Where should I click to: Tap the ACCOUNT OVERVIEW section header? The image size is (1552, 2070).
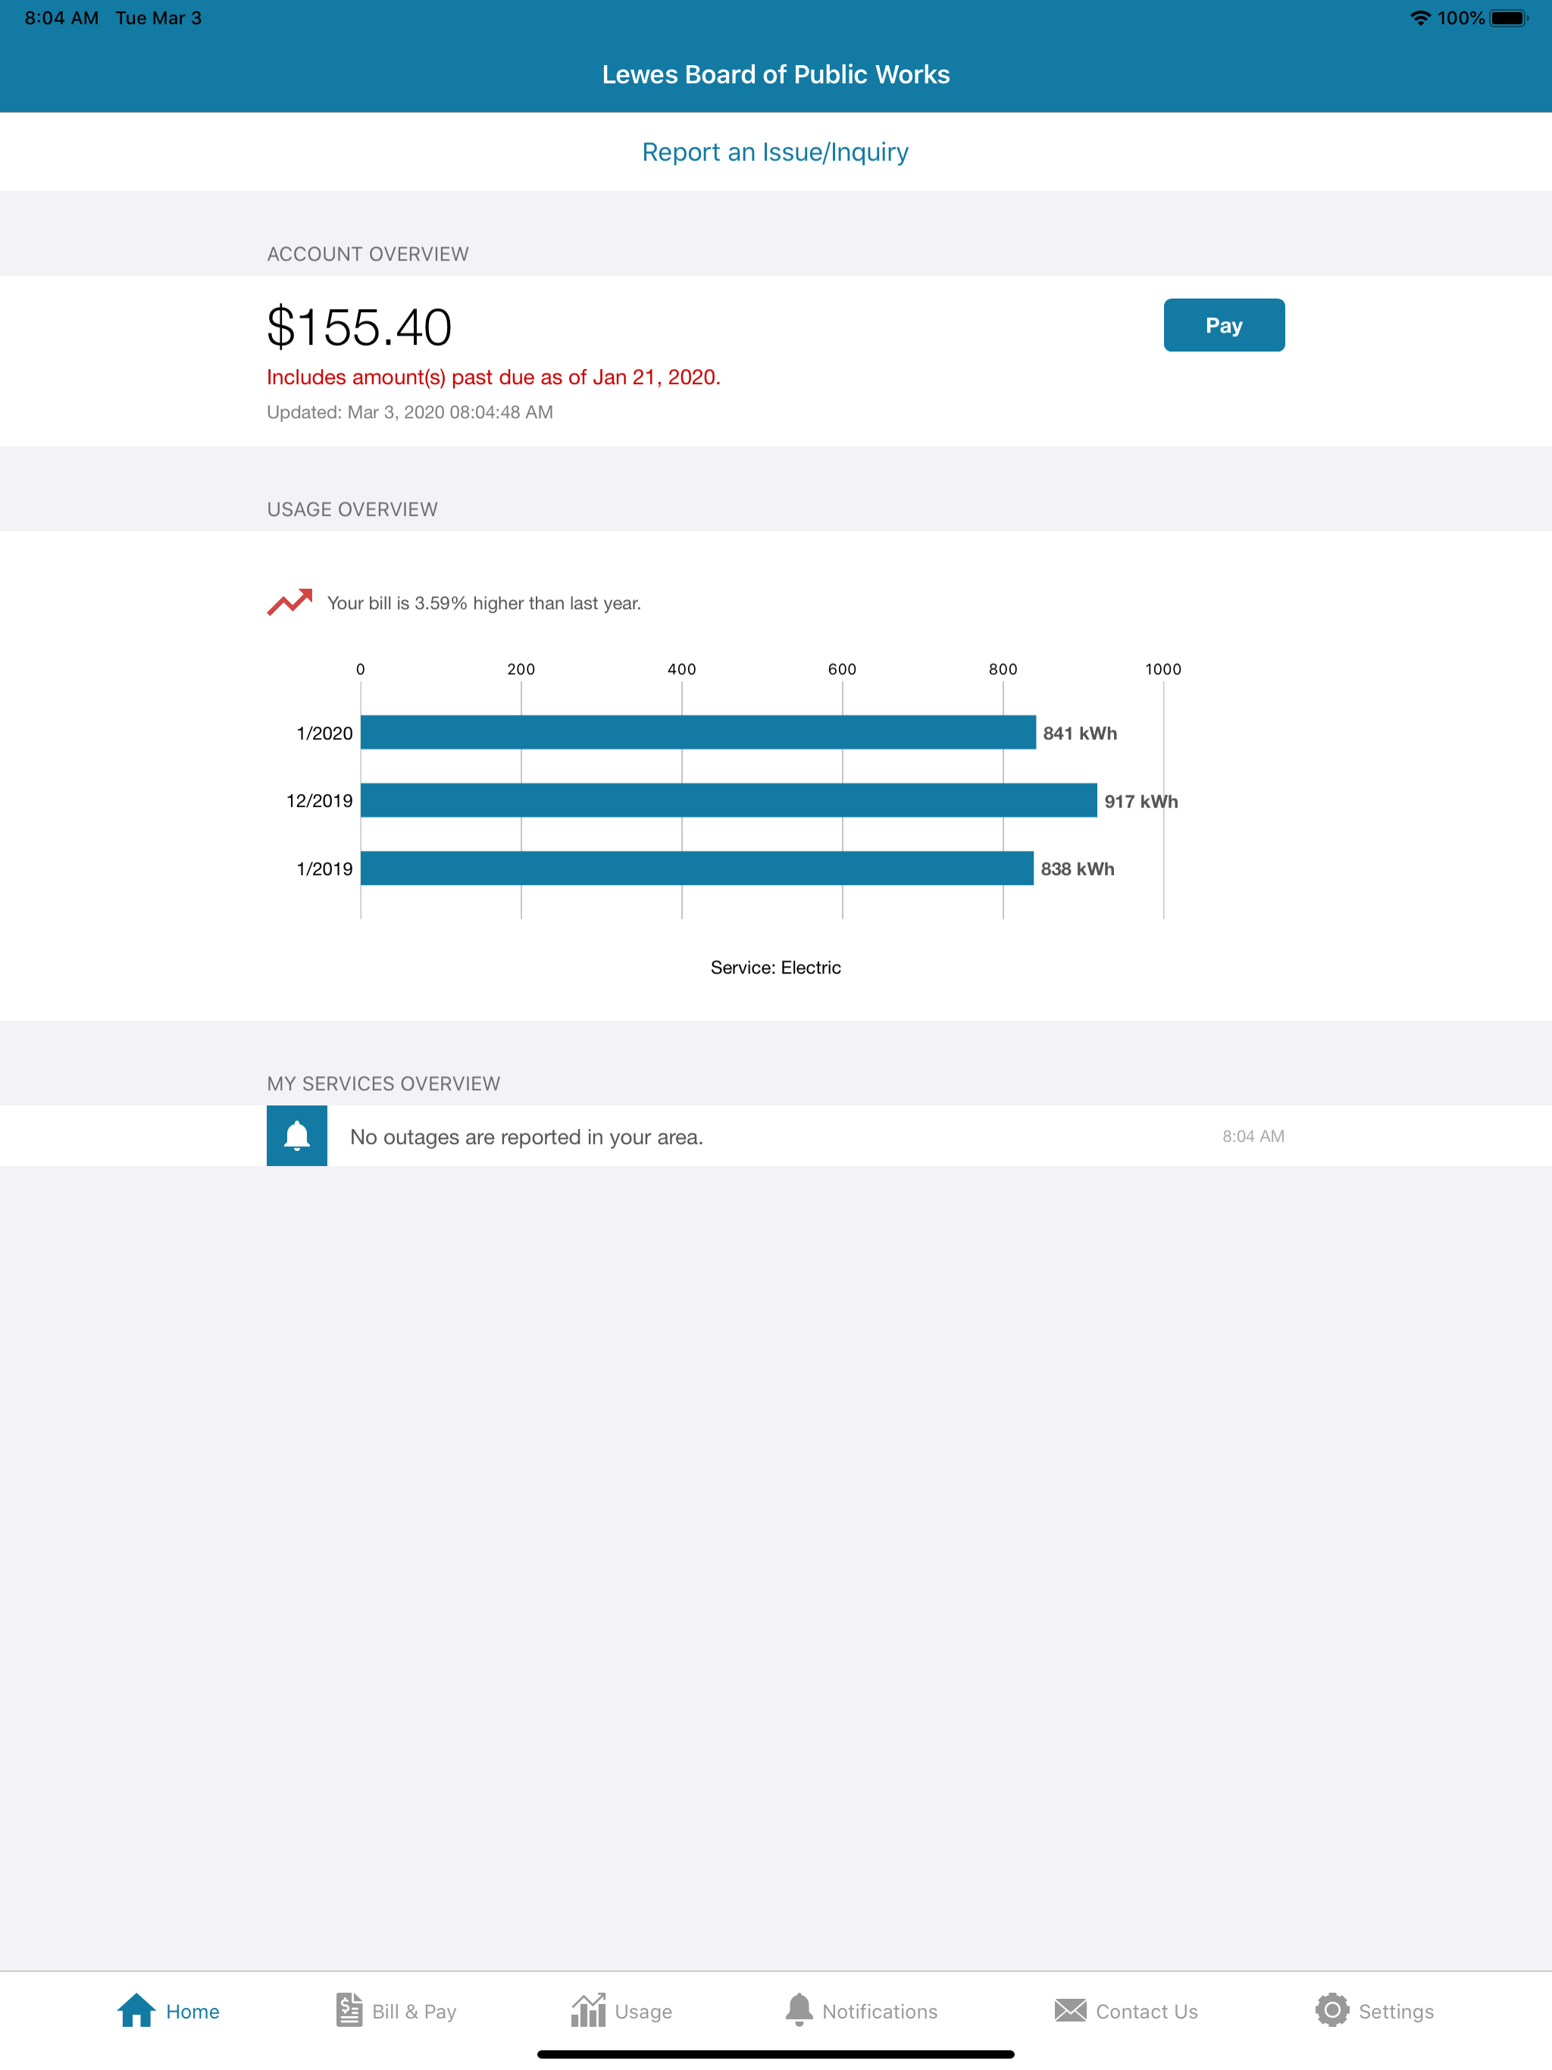point(368,255)
